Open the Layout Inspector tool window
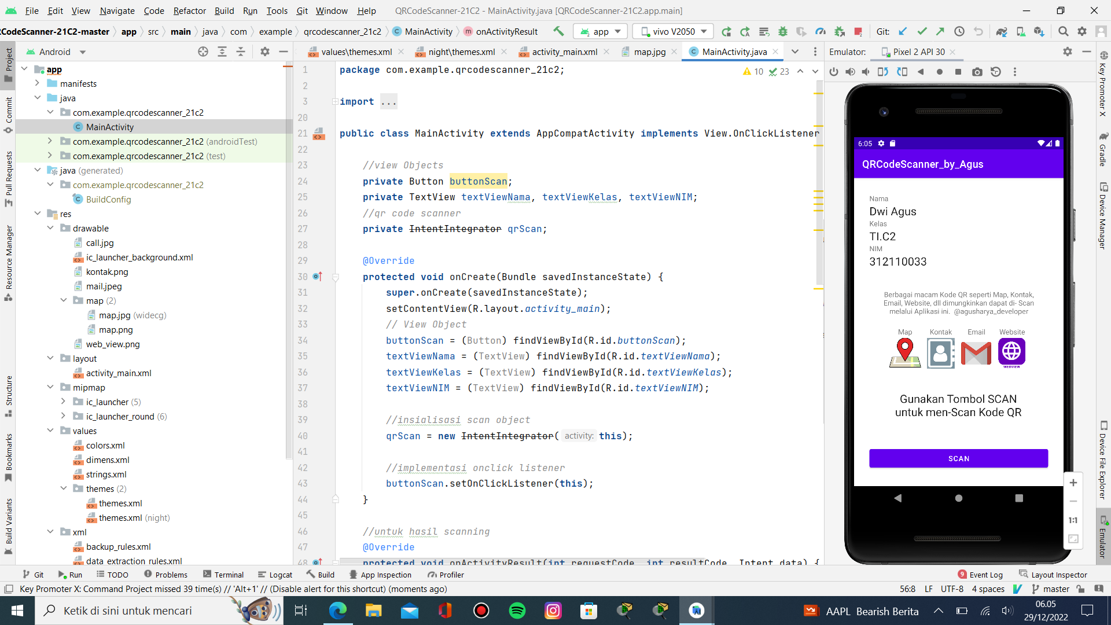Screen dimensions: 1111x625 point(1053,575)
